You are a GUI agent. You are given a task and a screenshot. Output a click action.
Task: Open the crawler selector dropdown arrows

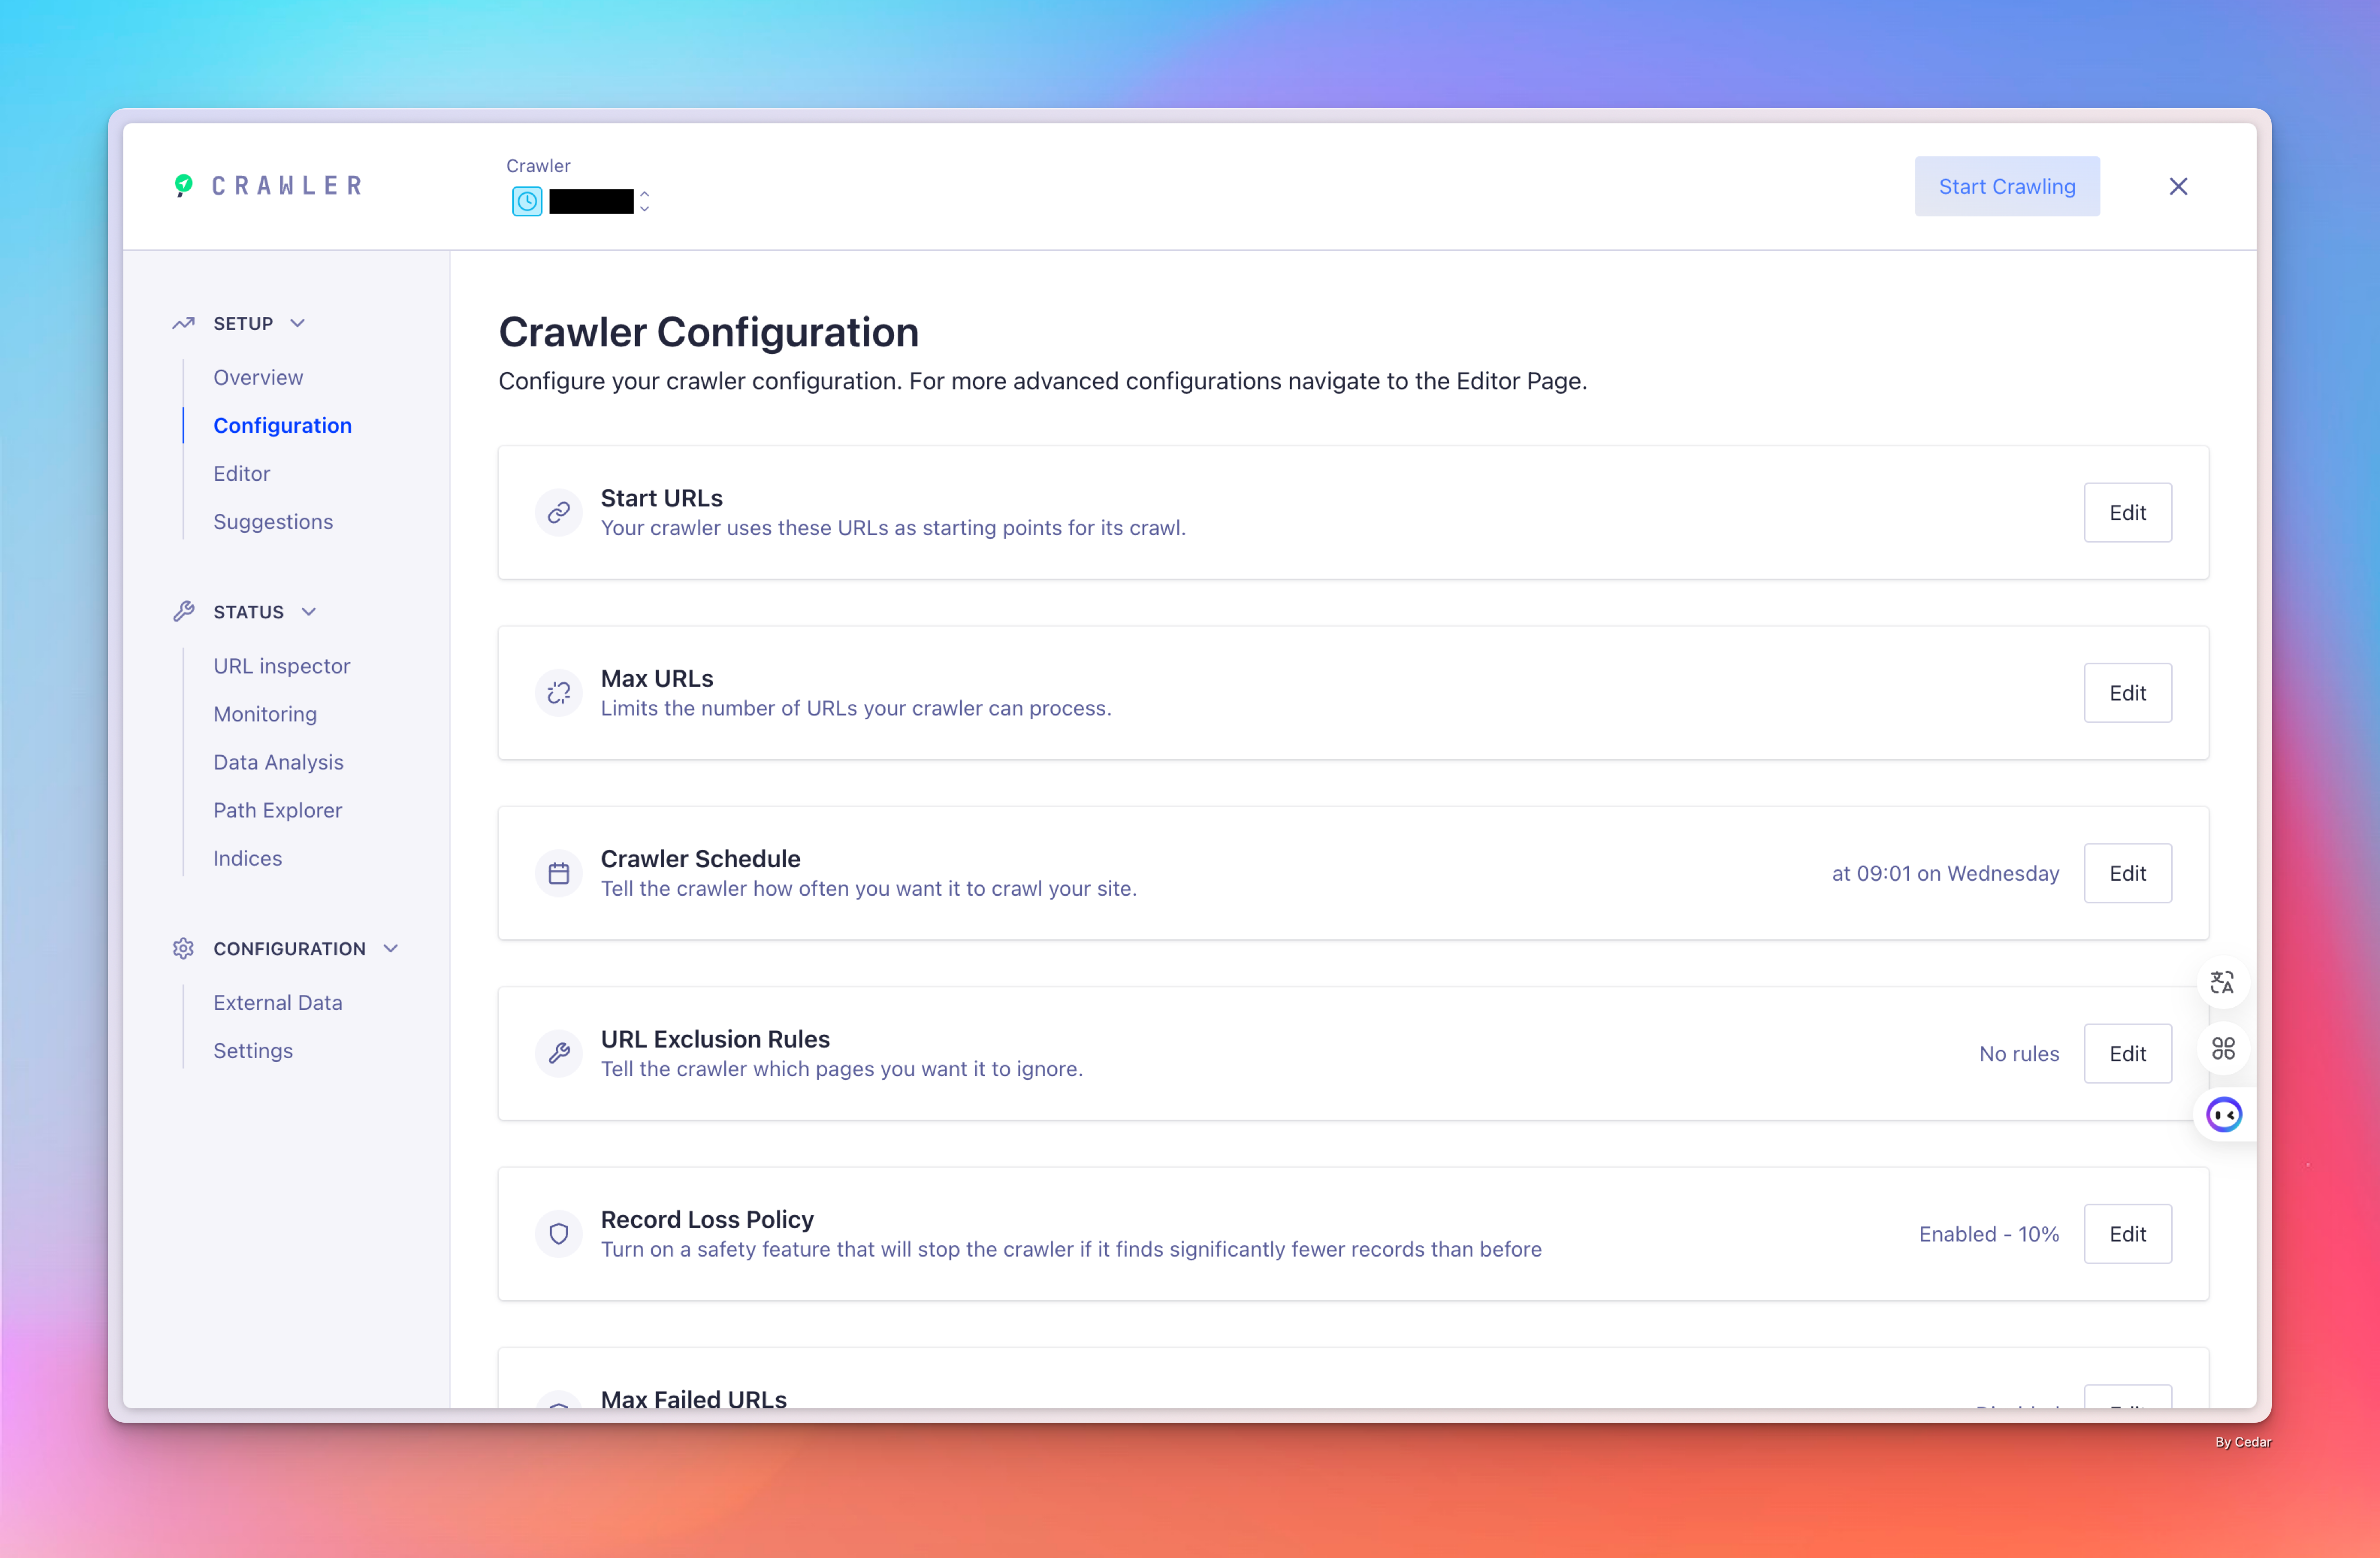[x=645, y=201]
